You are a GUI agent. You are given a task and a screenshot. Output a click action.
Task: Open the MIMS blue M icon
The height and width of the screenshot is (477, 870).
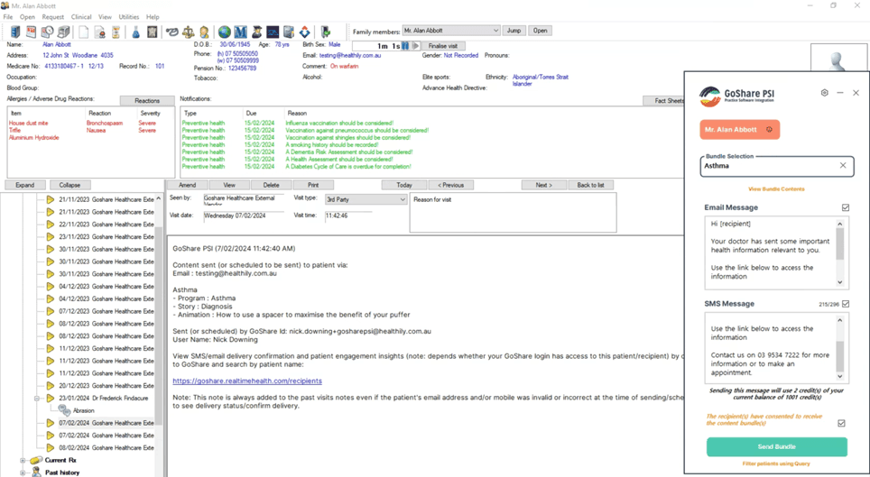click(x=240, y=32)
